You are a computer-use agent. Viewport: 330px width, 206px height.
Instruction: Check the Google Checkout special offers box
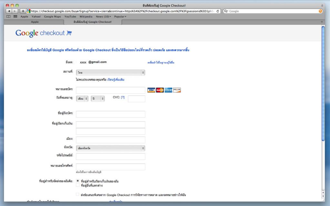click(x=78, y=195)
